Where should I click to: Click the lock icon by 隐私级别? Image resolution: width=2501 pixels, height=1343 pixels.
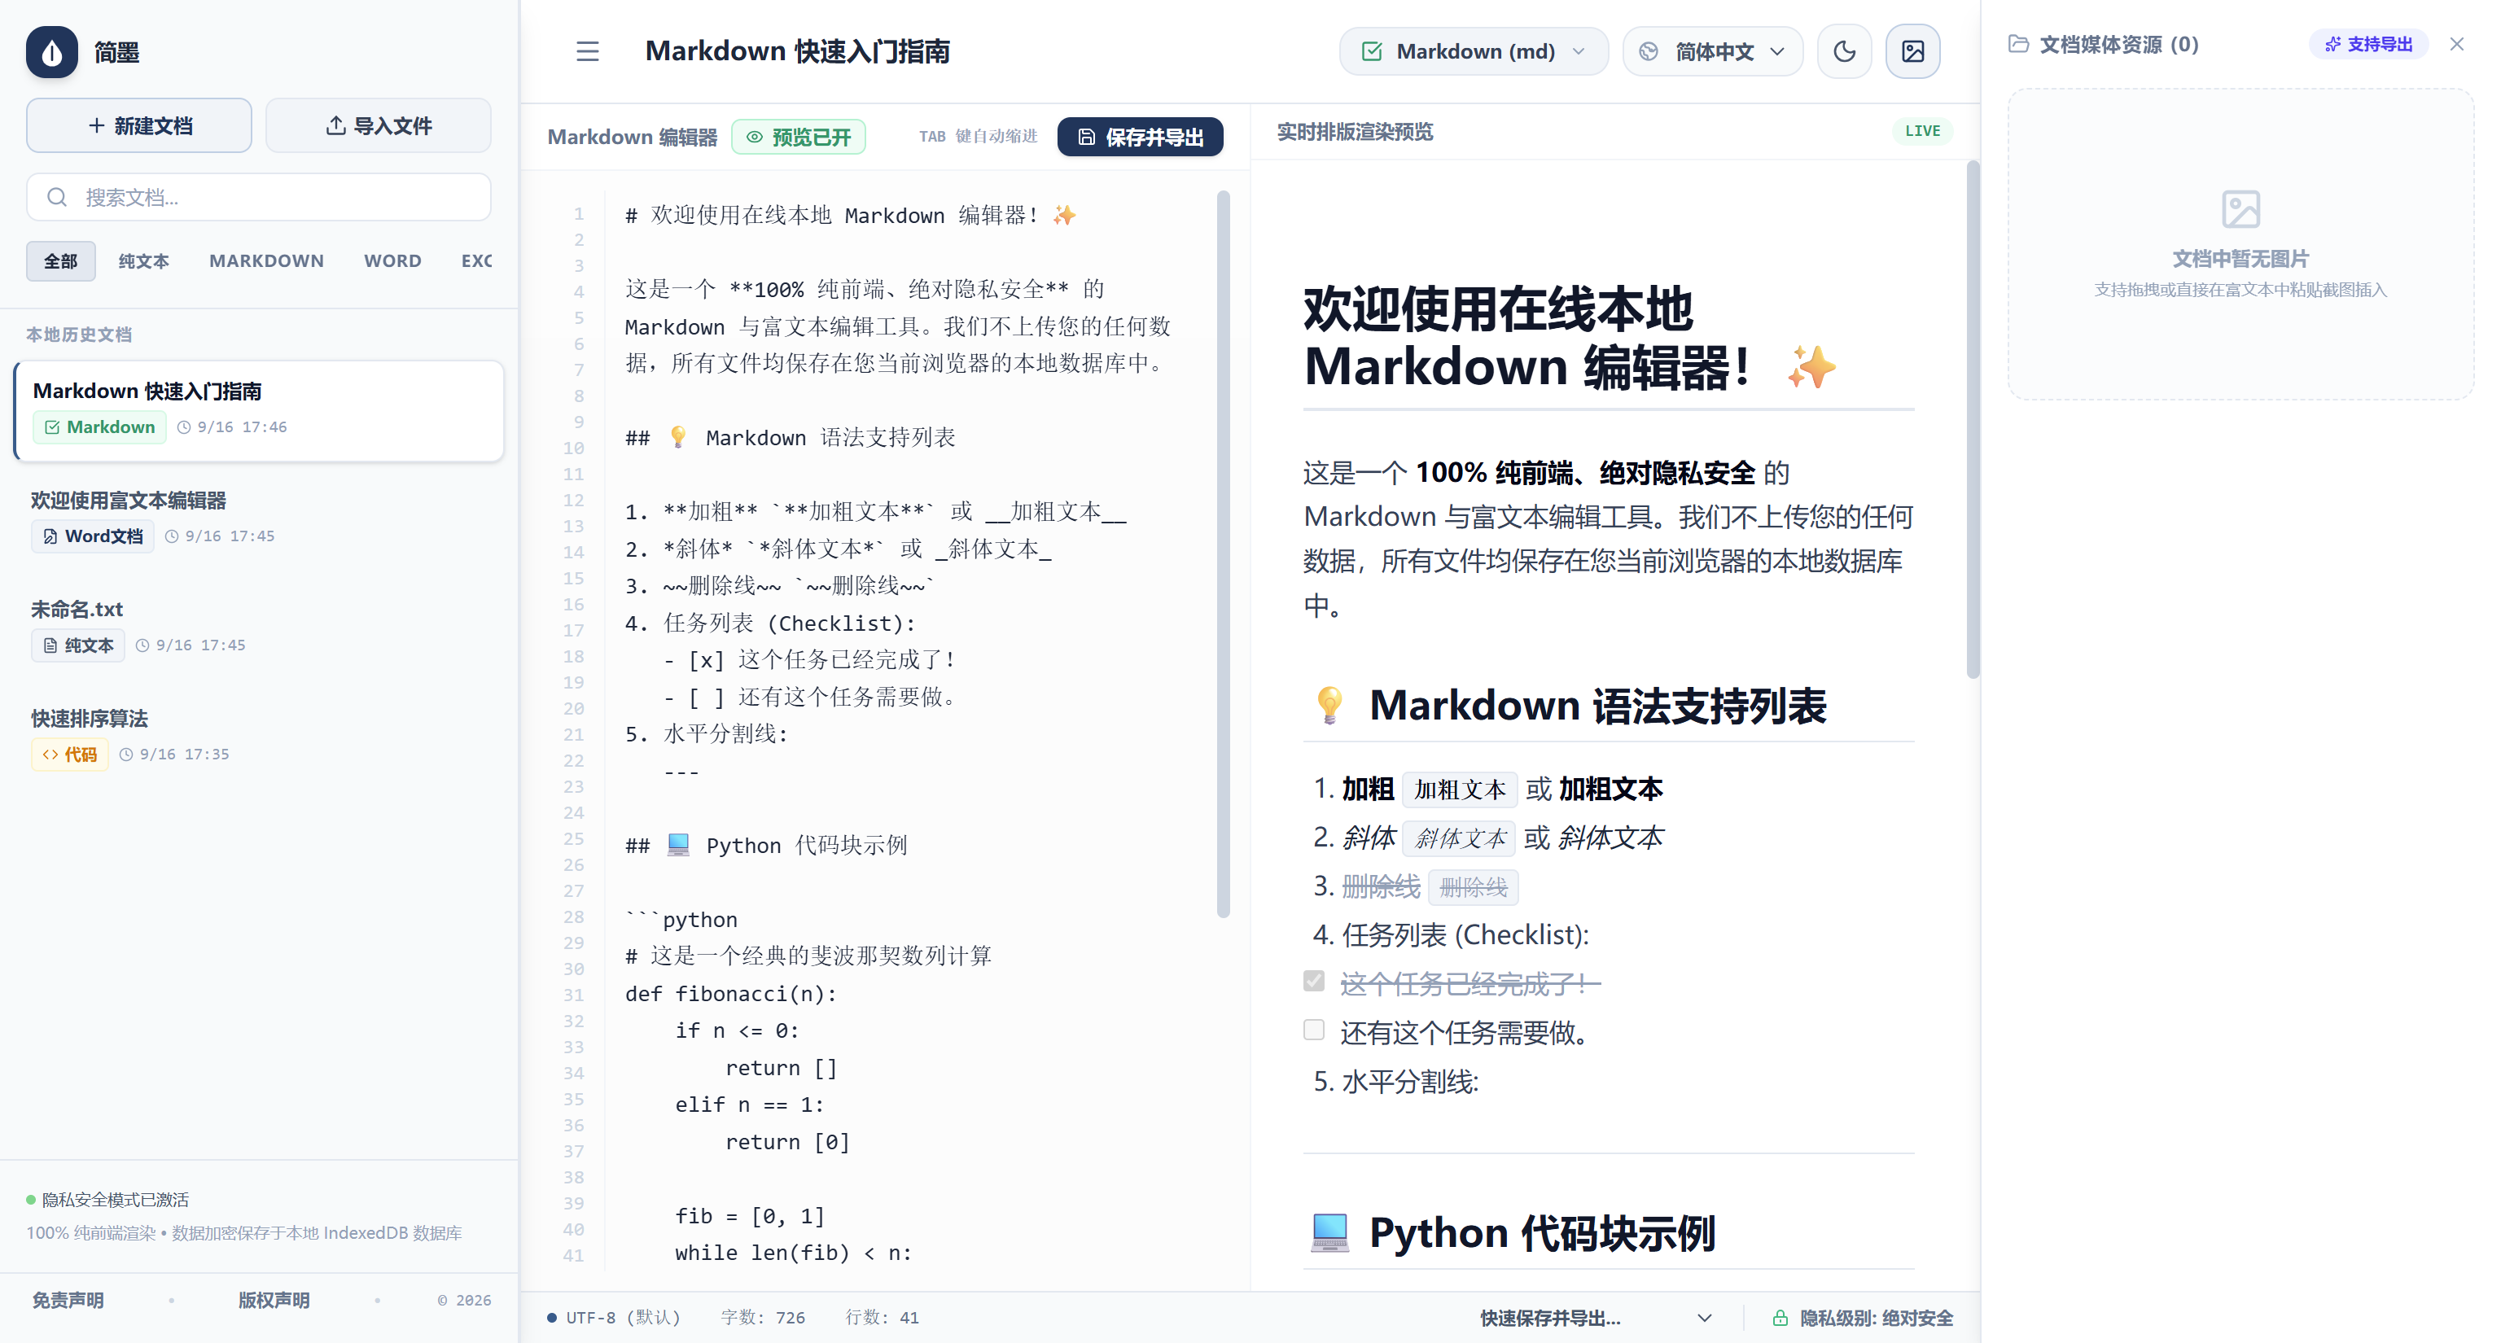[1780, 1318]
